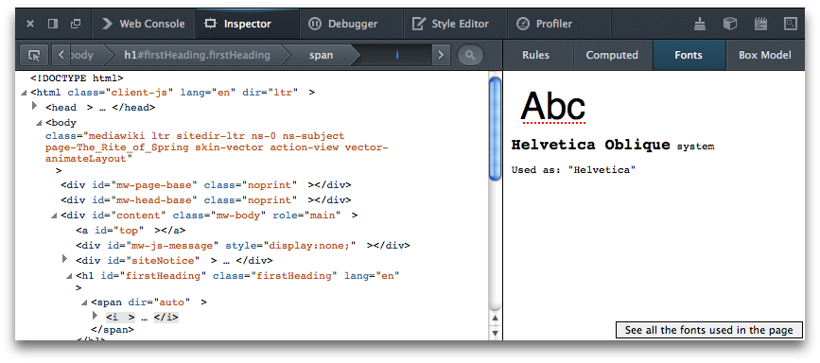
Task: Select the a id top line
Action: click(131, 231)
